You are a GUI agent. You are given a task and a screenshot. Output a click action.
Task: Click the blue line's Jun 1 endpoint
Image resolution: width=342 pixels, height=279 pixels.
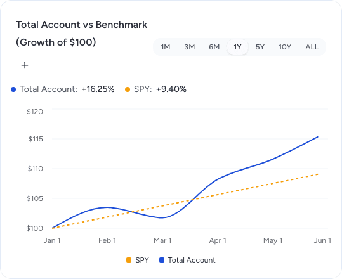click(x=318, y=137)
